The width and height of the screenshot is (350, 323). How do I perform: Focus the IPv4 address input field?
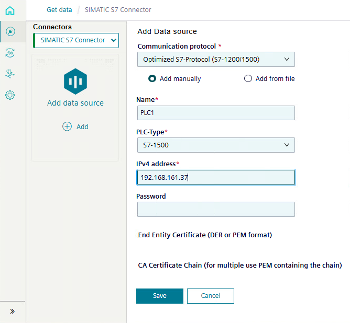tap(216, 177)
